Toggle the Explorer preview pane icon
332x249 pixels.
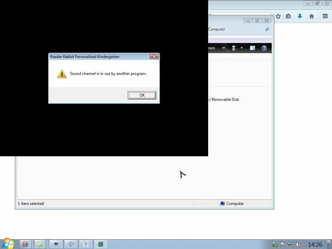252,48
